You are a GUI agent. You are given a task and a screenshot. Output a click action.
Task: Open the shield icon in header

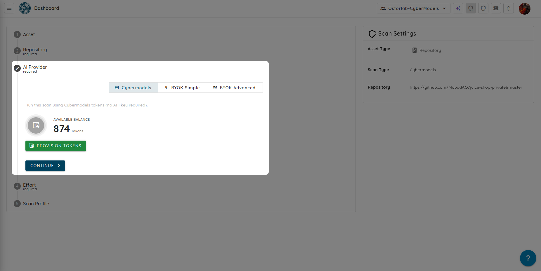[483, 8]
